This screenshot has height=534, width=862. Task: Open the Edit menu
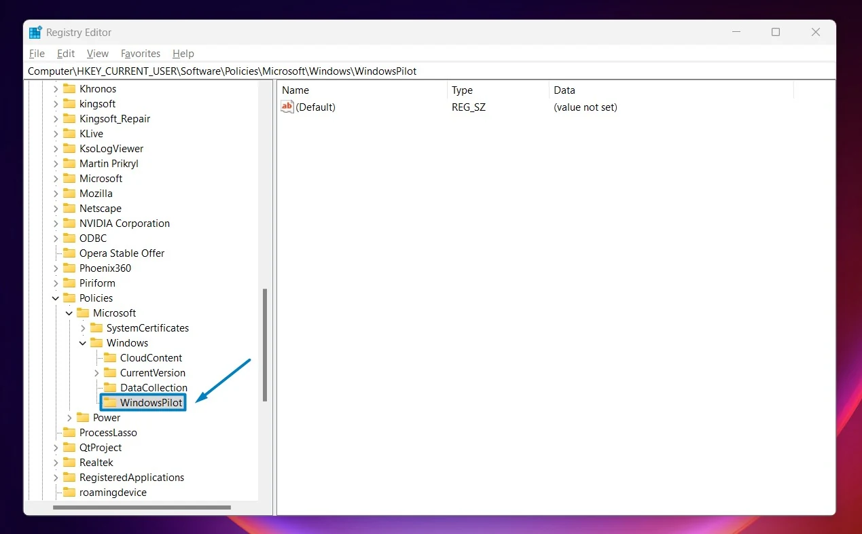tap(66, 54)
